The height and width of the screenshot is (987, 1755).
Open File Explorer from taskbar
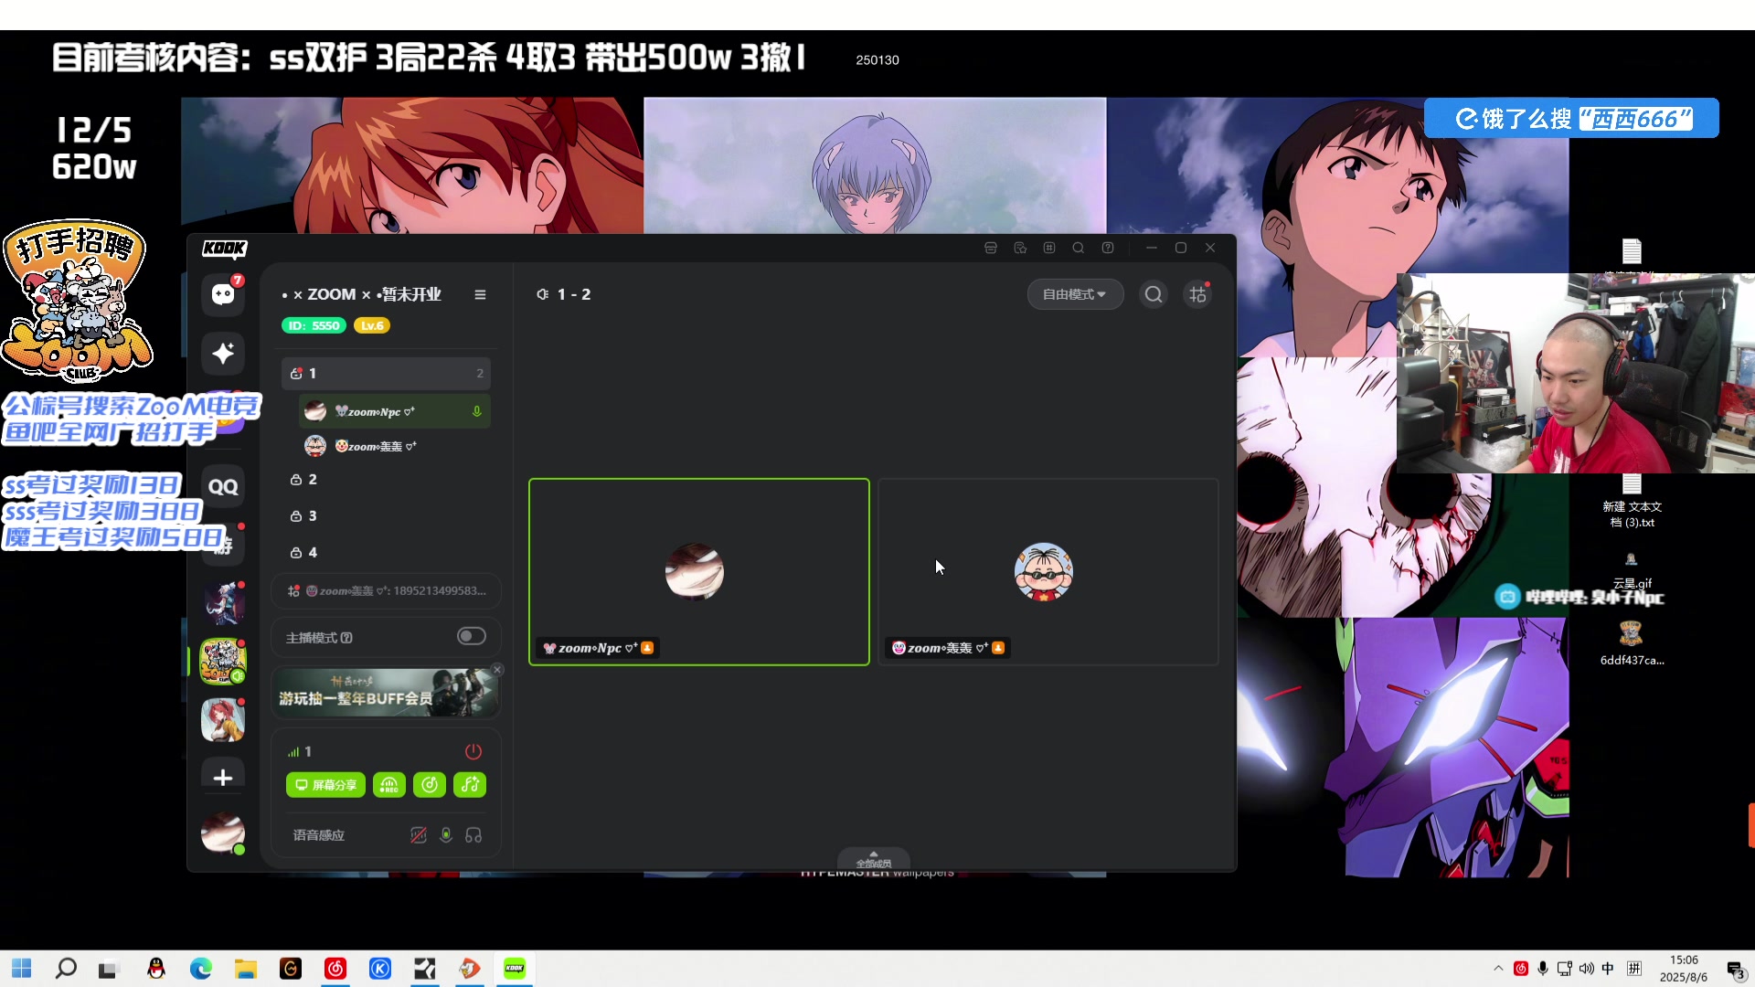coord(246,969)
